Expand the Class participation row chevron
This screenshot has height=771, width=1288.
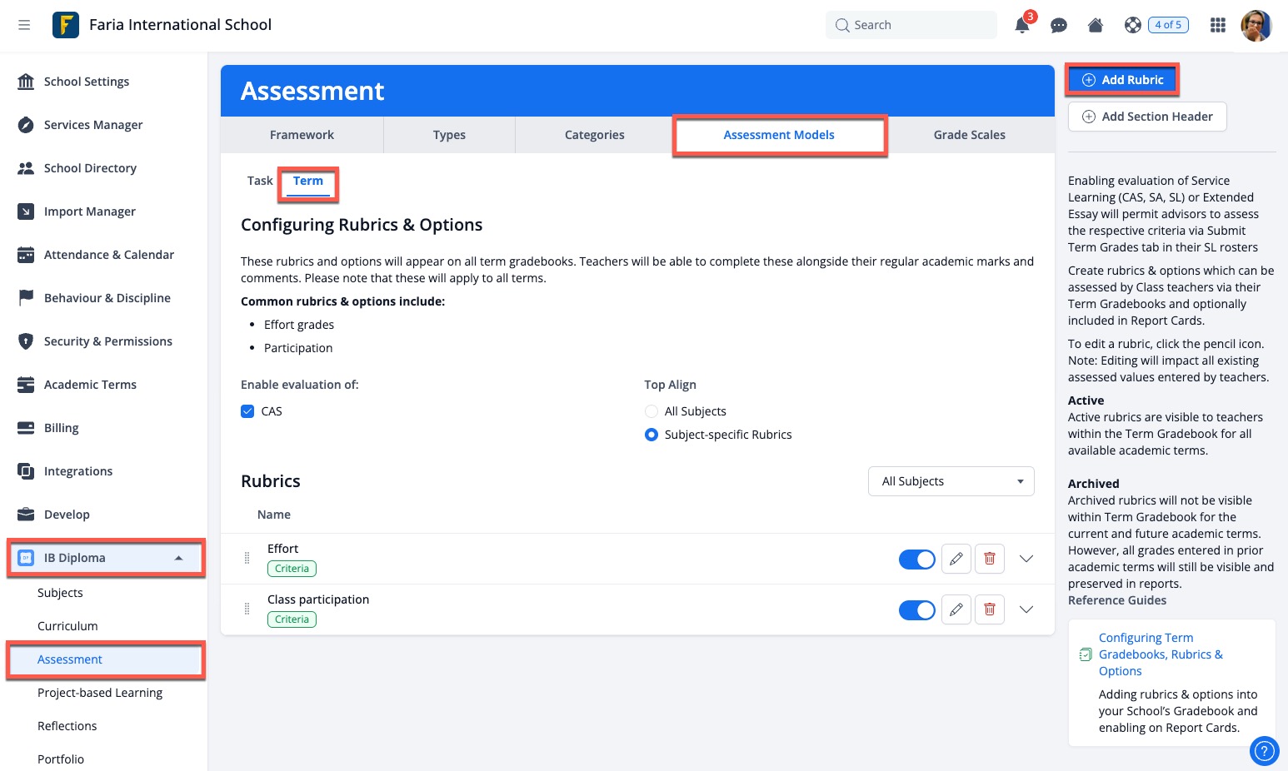1026,609
